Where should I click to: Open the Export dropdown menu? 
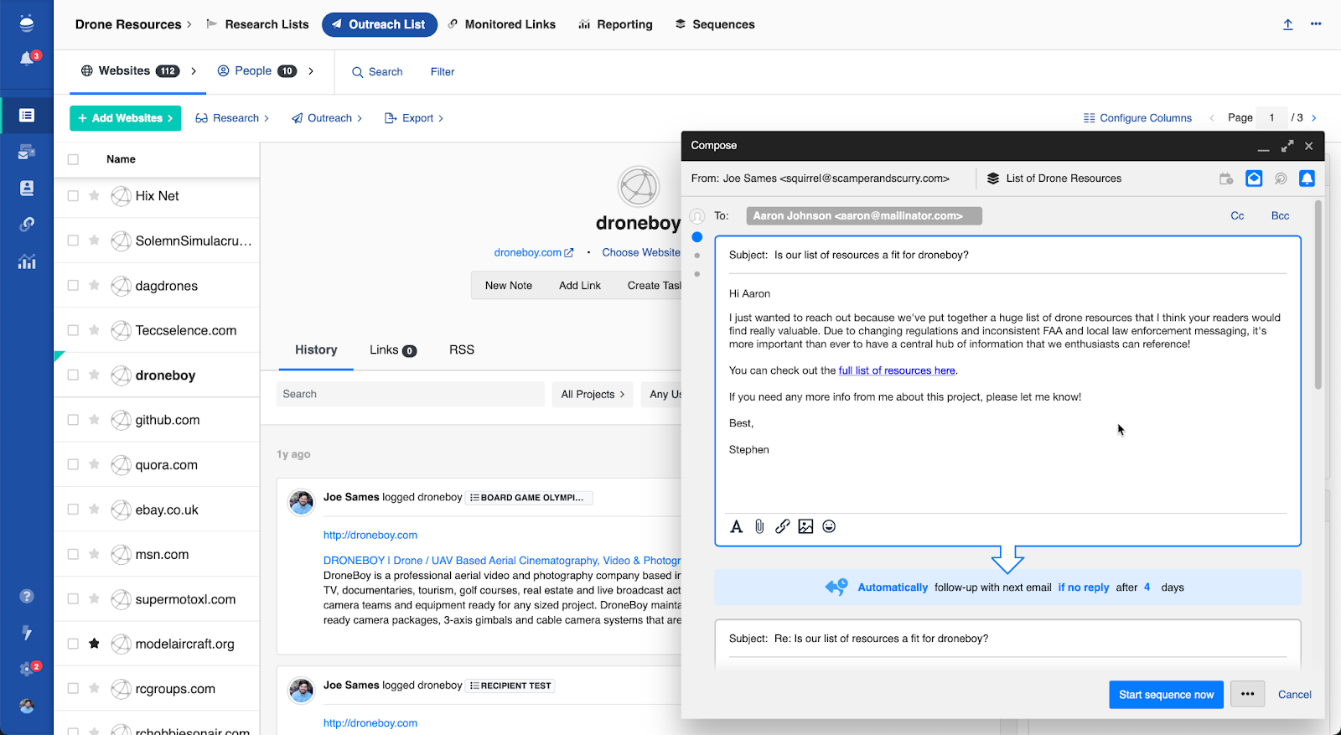click(x=413, y=118)
